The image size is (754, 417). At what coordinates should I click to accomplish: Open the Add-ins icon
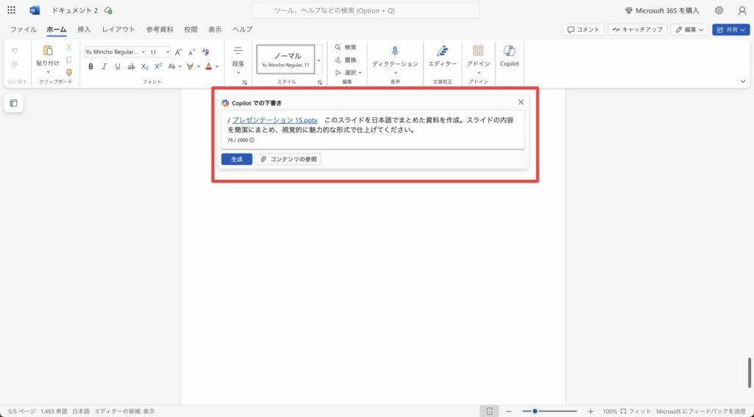[478, 51]
